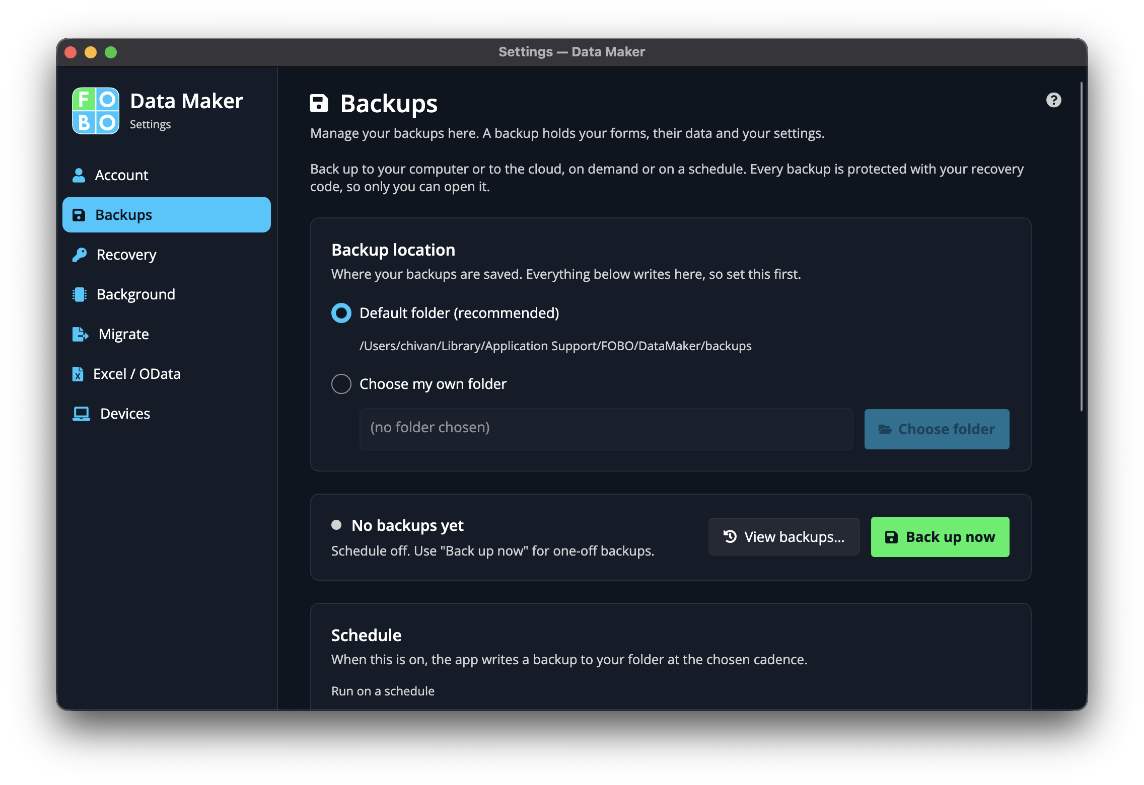Open Excel / OData settings
1144x785 pixels.
[167, 374]
